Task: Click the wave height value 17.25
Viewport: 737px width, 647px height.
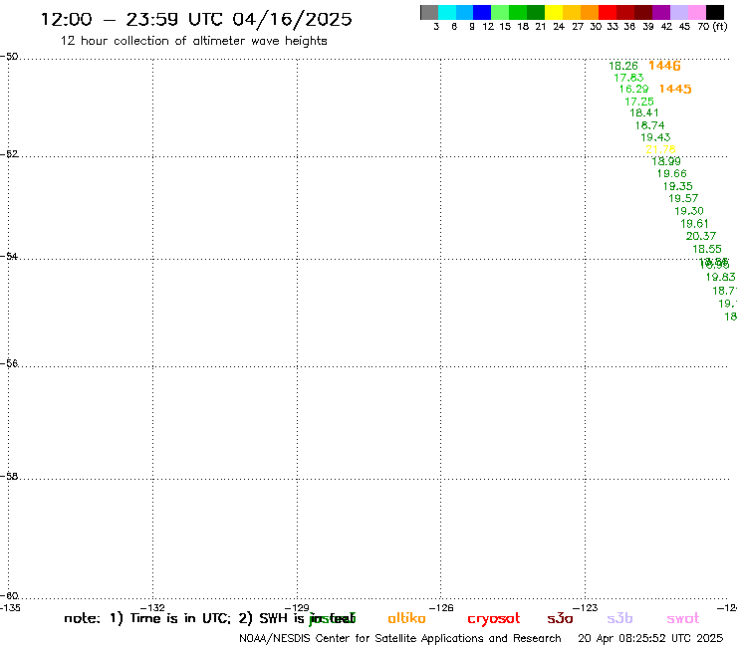Action: coord(639,102)
